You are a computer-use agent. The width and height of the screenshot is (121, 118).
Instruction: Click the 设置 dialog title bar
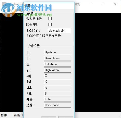coord(49,5)
